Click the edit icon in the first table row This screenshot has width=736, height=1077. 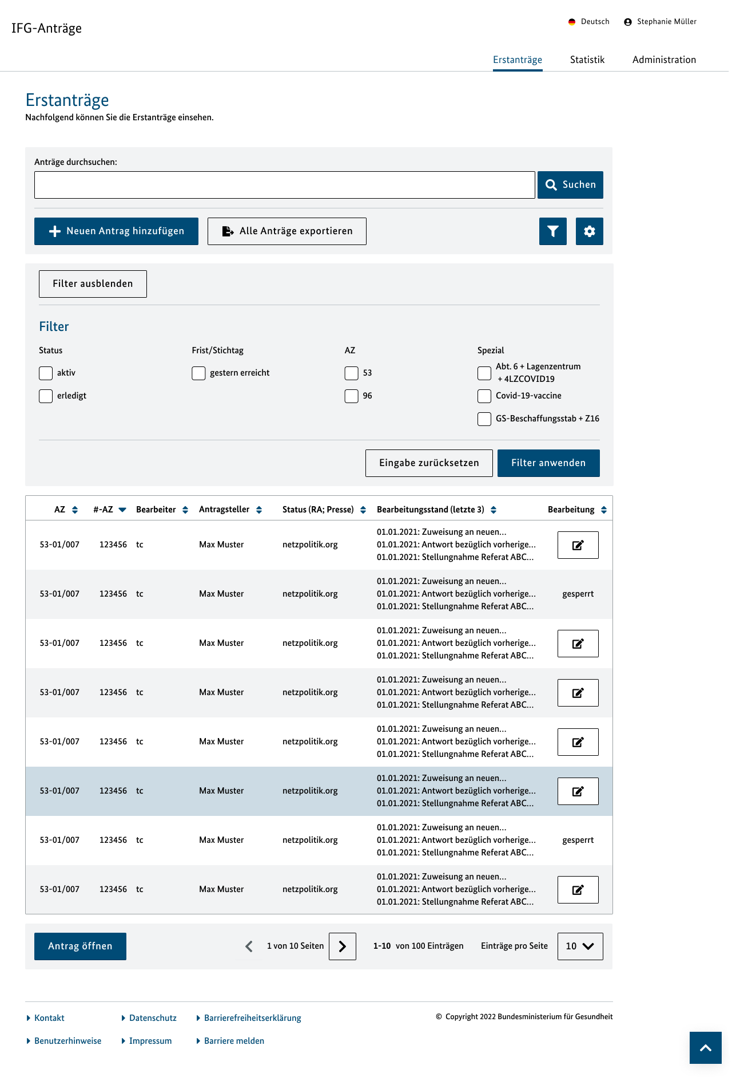tap(578, 545)
